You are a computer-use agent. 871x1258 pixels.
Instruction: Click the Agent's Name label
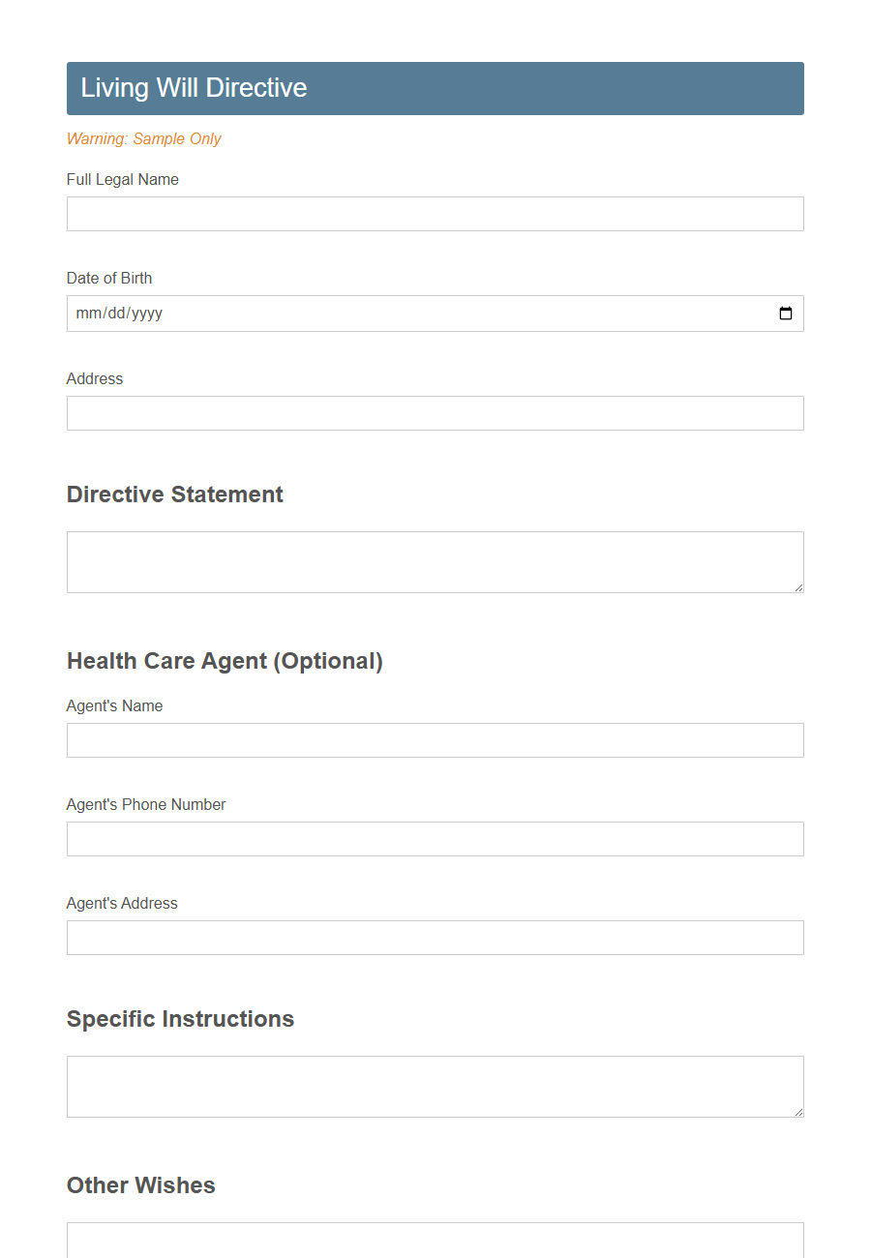click(x=114, y=706)
